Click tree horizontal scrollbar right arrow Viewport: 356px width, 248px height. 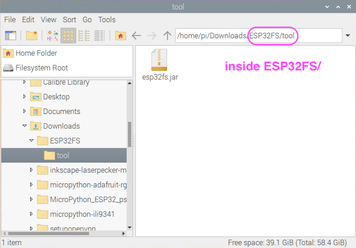(x=124, y=233)
